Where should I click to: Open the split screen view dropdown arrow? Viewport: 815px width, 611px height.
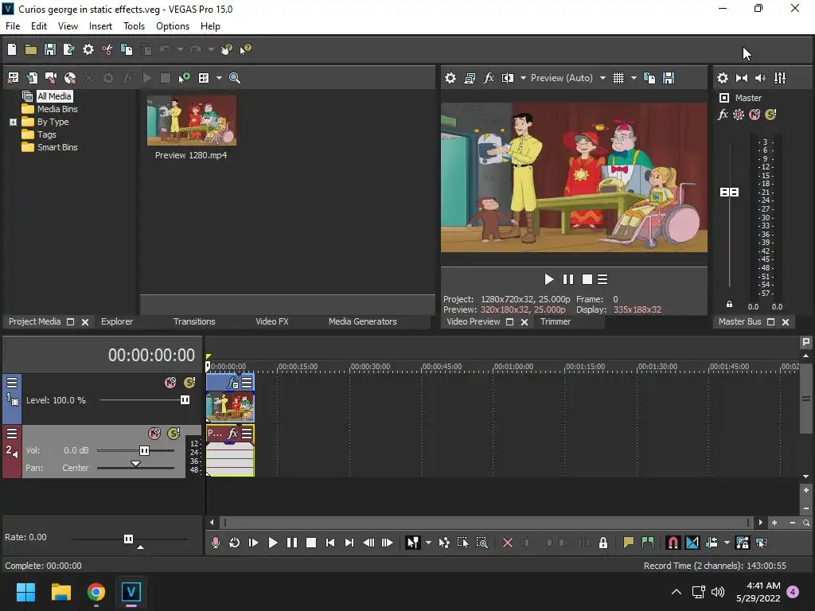[523, 78]
